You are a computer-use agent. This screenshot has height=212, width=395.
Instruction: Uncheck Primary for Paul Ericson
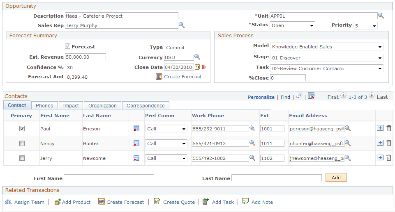click(22, 129)
